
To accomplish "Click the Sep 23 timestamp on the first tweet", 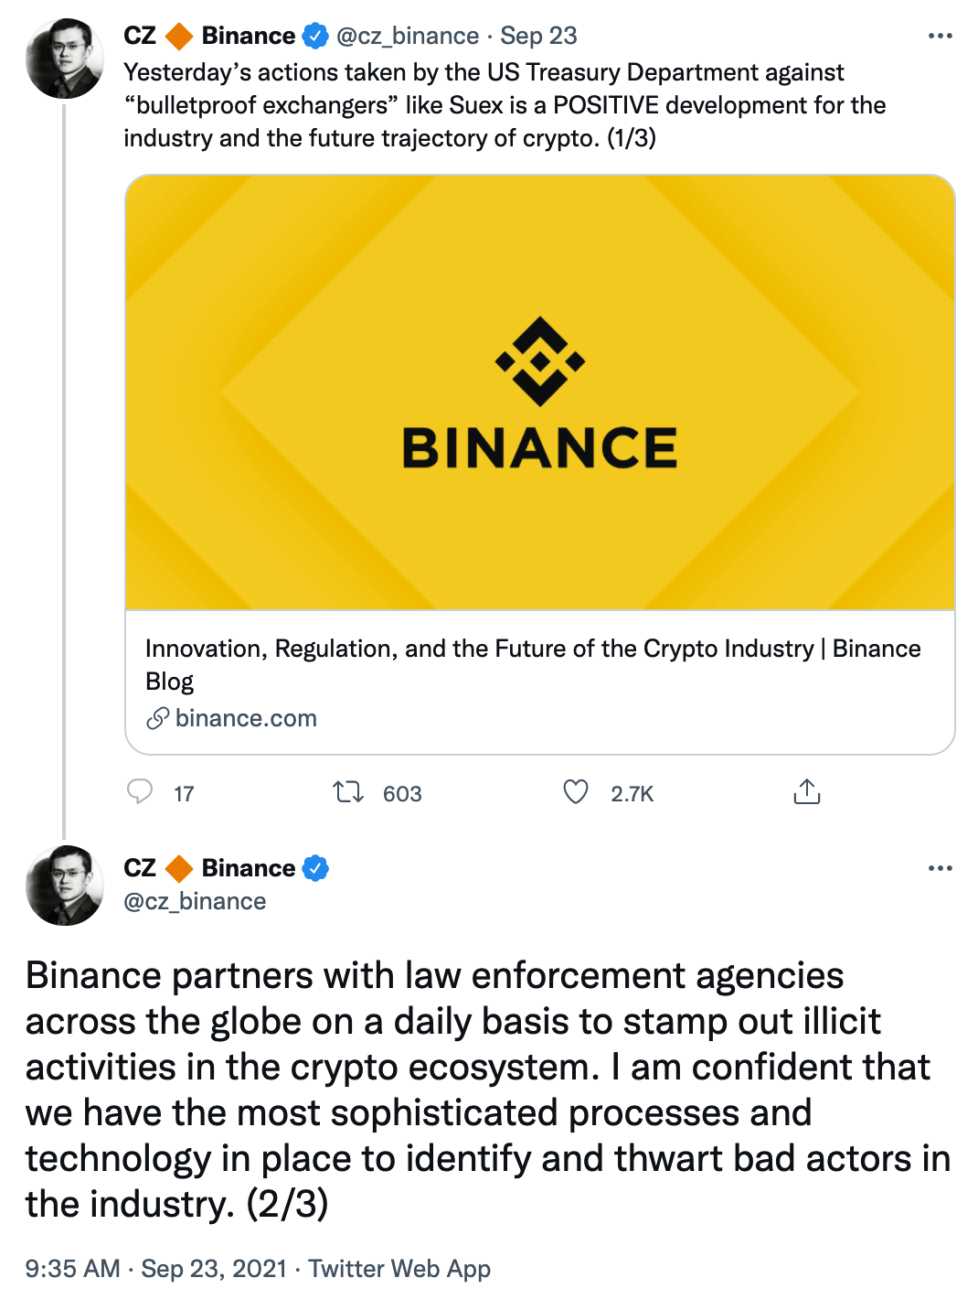I will 539,36.
